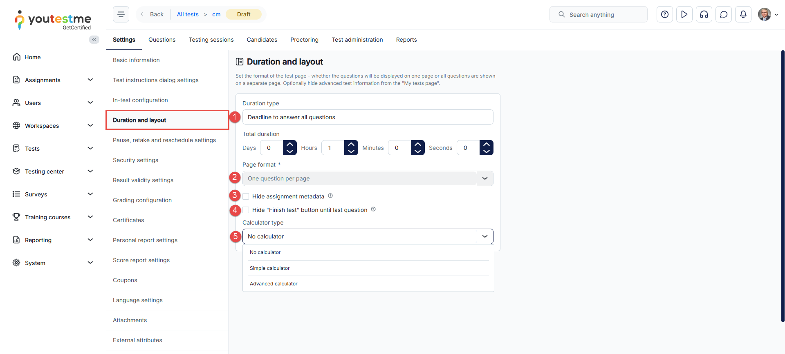Viewport: 785px width, 354px height.
Task: Increase the Minutes value with up arrow
Action: 418,144
